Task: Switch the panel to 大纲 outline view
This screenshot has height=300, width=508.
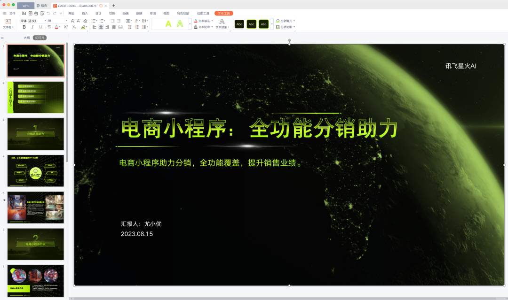Action: click(x=26, y=38)
